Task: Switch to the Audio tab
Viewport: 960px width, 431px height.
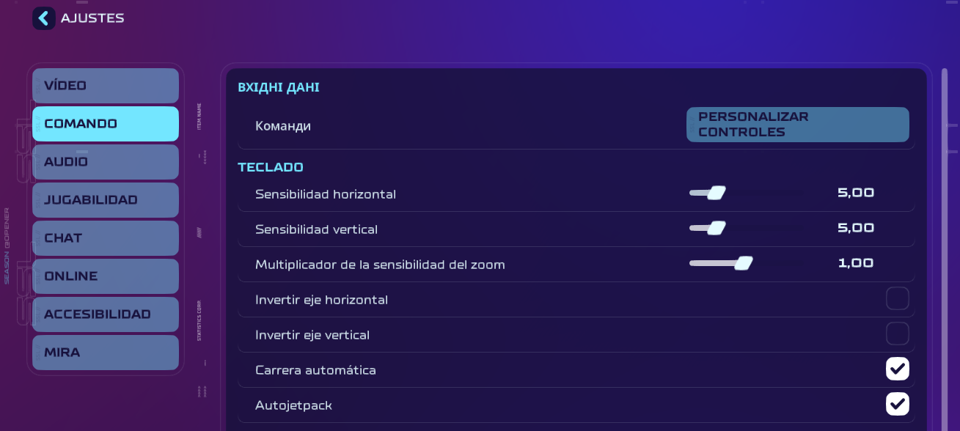Action: (106, 162)
